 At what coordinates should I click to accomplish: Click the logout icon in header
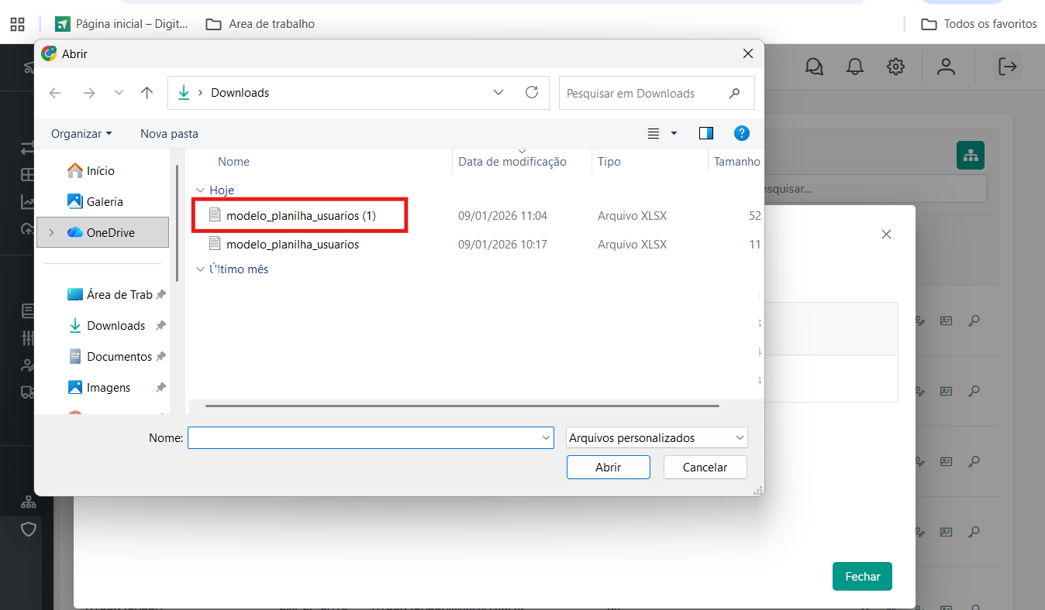point(1007,67)
